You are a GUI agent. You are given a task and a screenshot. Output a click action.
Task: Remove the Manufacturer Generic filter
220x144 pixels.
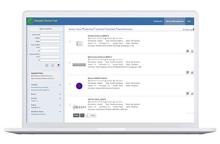coord(49,76)
